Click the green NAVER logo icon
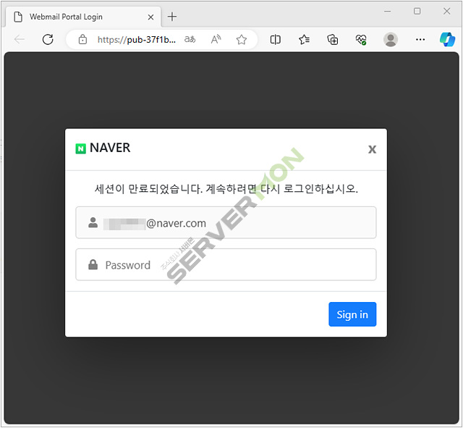 (80, 148)
